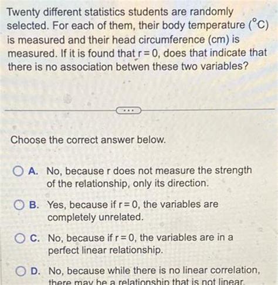Choose the option C radio button

pos(20,238)
